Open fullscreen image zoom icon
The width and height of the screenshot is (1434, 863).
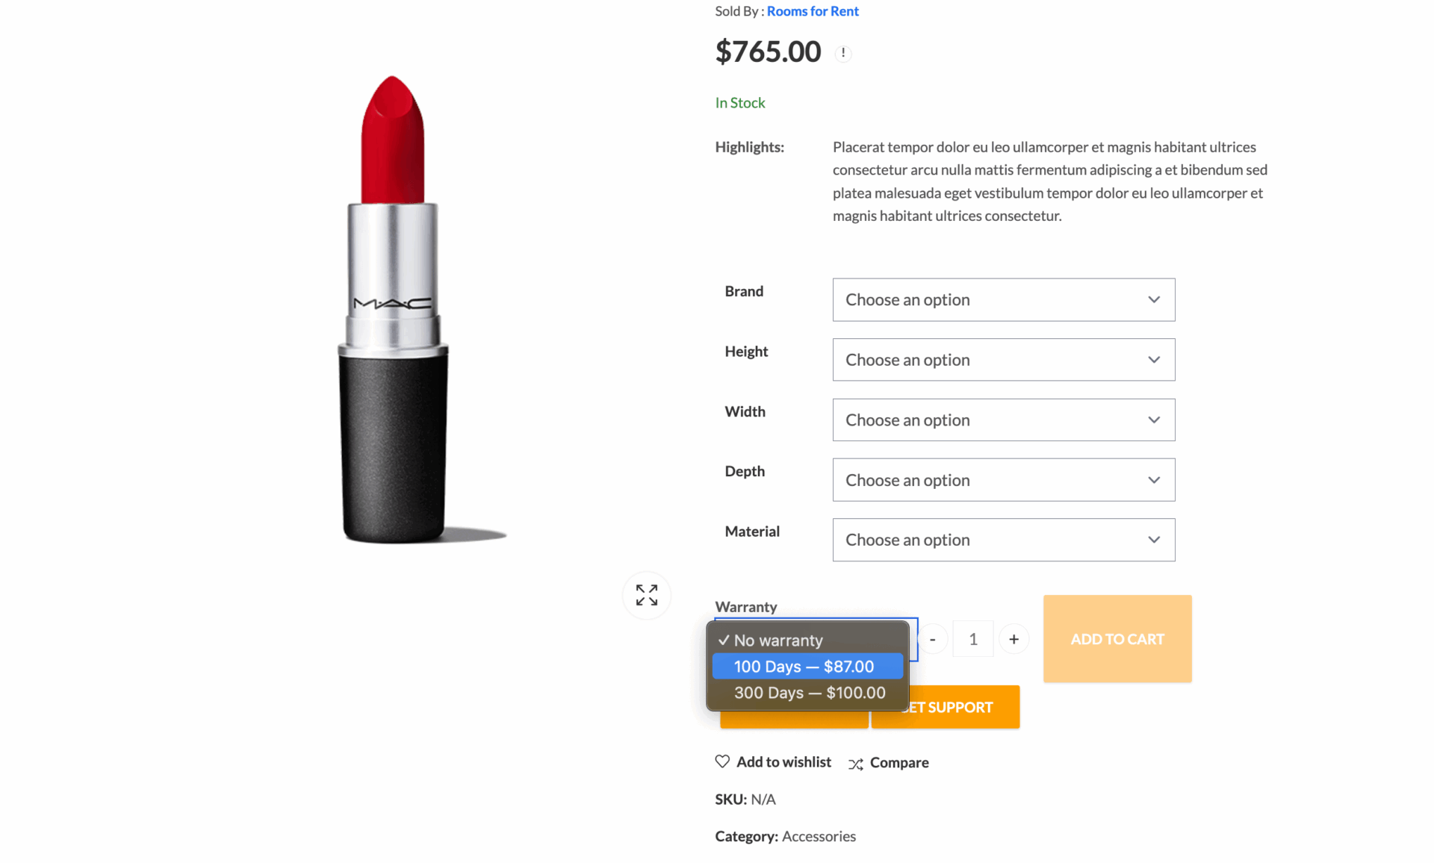click(x=647, y=595)
